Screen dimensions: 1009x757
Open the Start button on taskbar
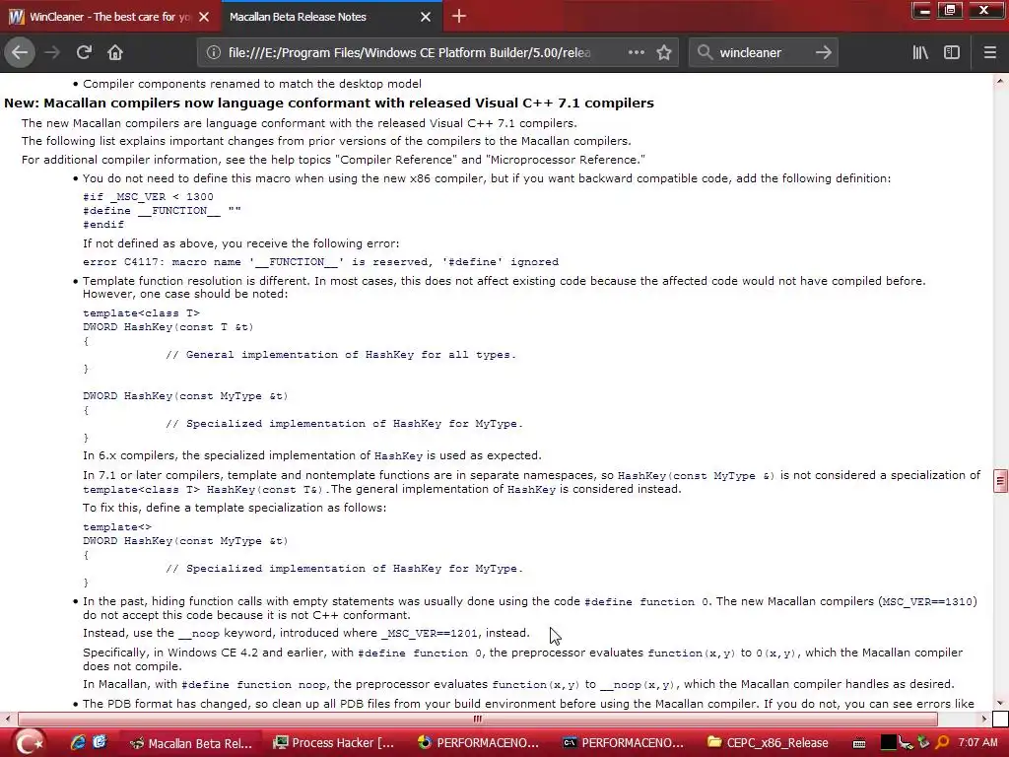[x=29, y=743]
